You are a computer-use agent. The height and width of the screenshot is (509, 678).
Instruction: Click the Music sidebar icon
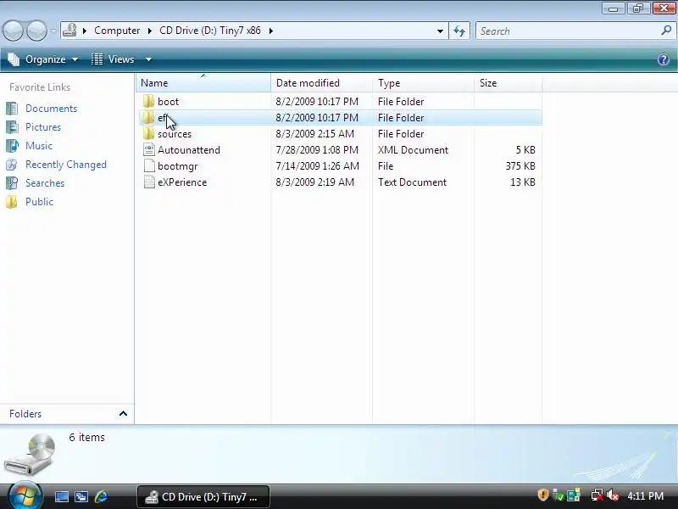pos(12,145)
